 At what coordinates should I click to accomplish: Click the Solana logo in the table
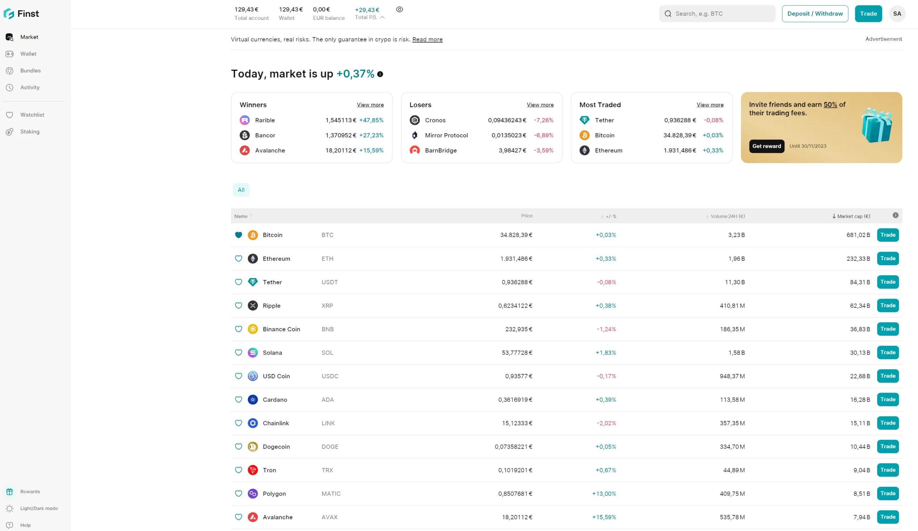point(253,353)
